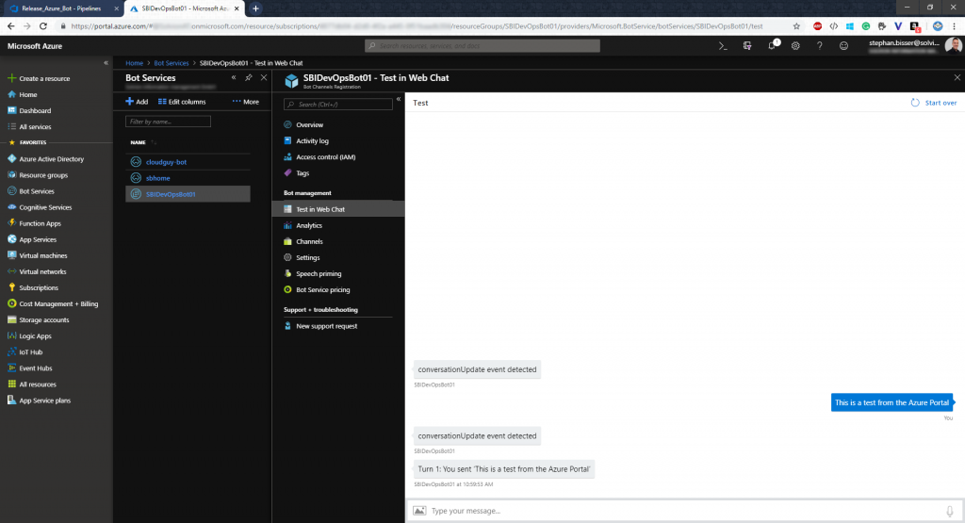
Task: Click Edit columns button
Action: pyautogui.click(x=182, y=102)
